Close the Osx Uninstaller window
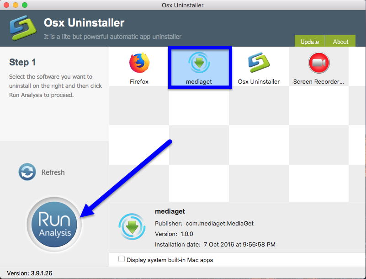Viewport: 366px width, 279px height. tap(6, 5)
